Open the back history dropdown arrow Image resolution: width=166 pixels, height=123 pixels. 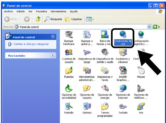20,19
